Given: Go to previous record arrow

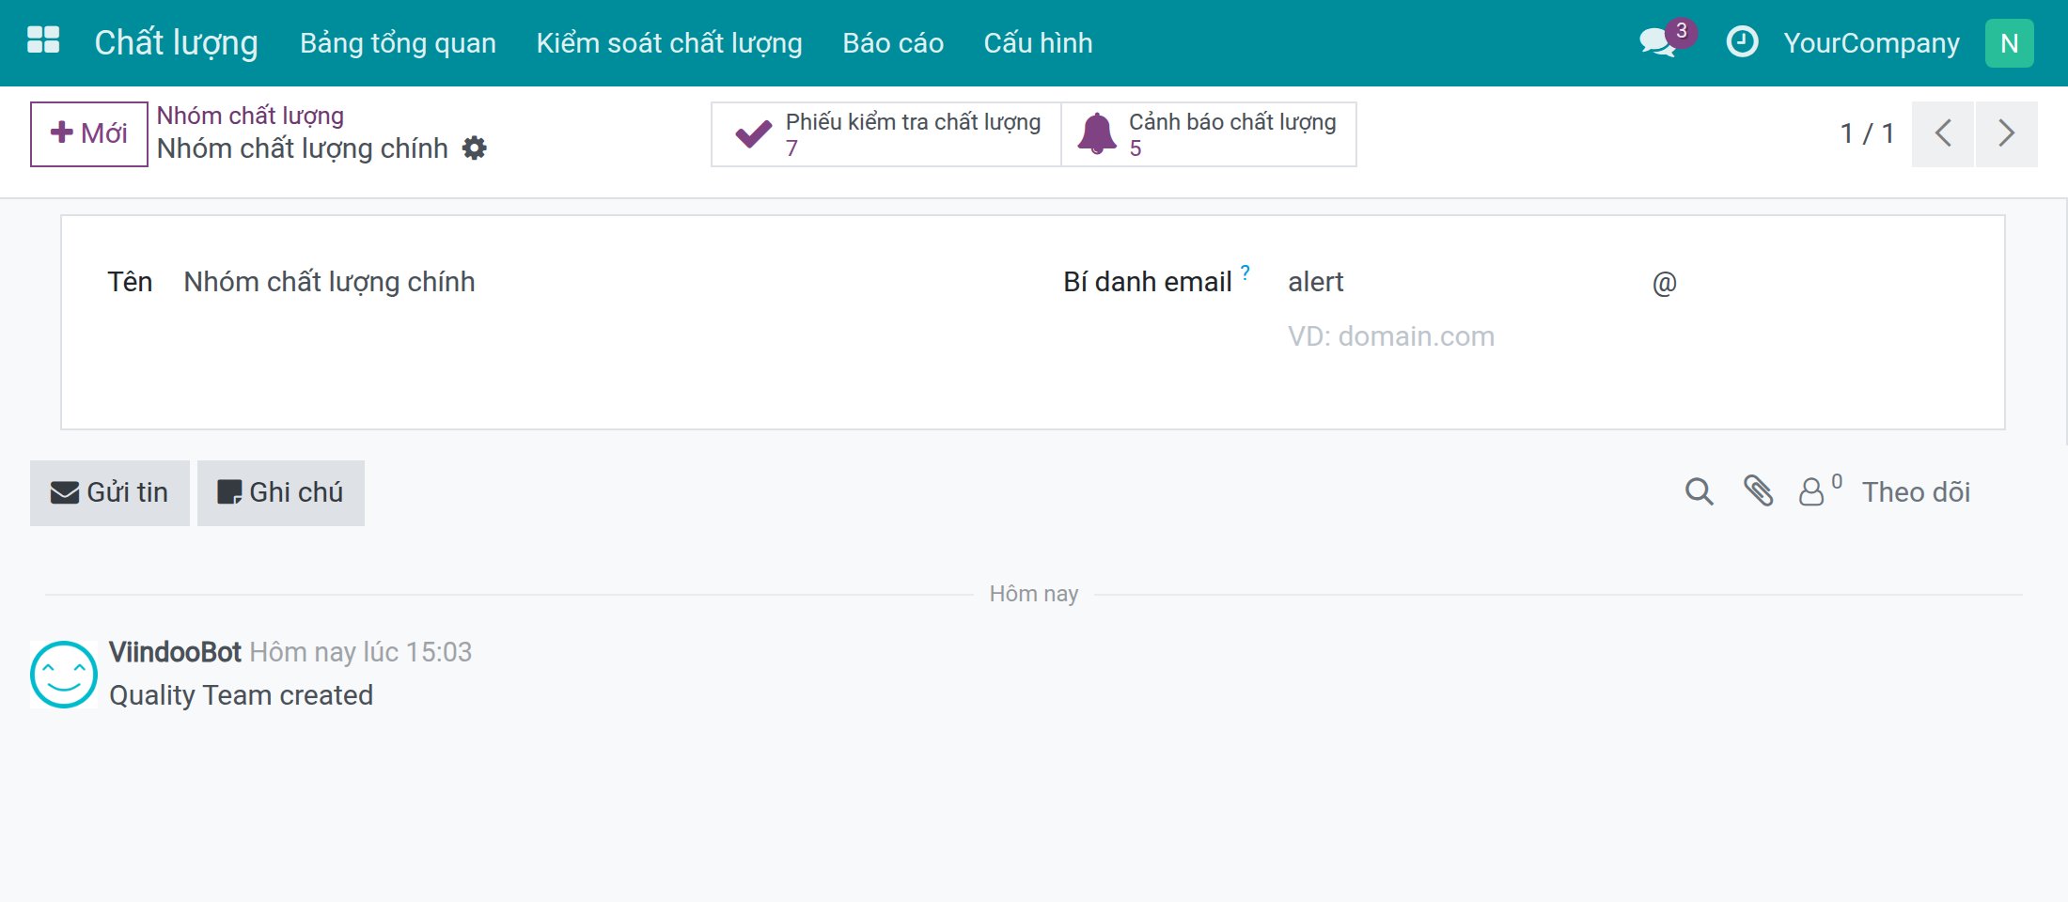Looking at the screenshot, I should (x=1943, y=133).
